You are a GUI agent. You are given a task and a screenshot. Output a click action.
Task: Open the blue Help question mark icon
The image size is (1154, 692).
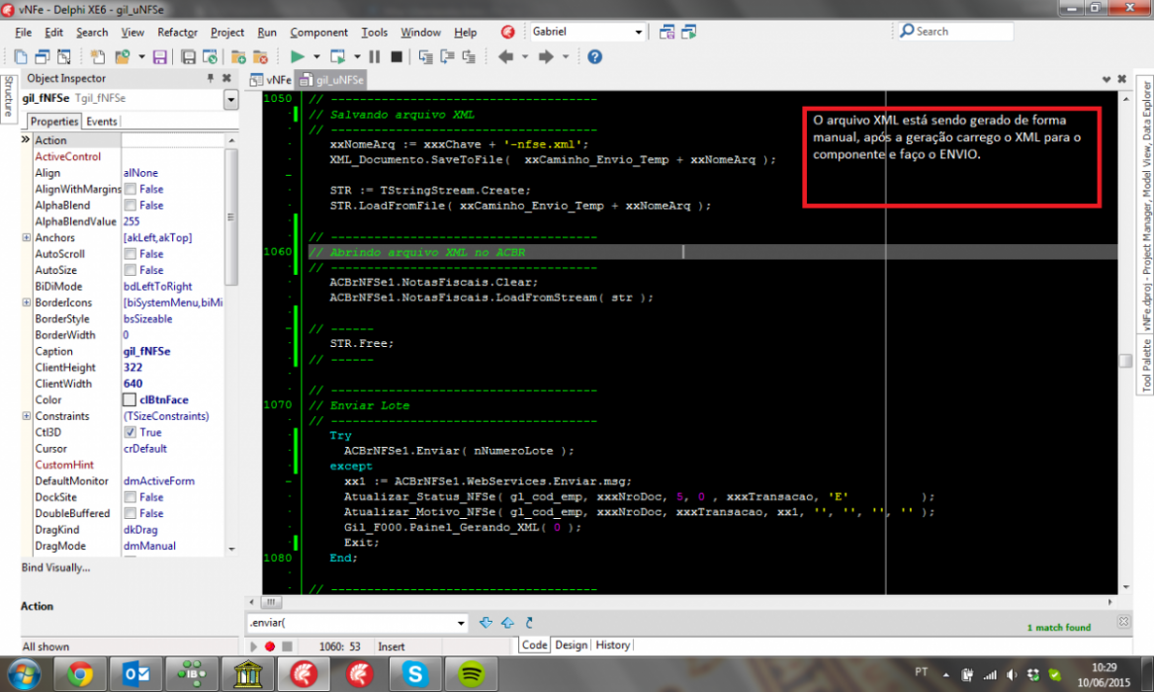[x=594, y=56]
